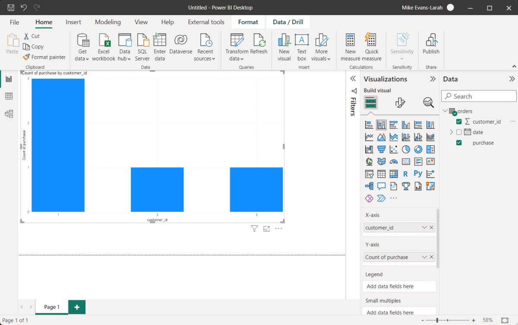
Task: Click the zoom slider handle
Action: tap(437, 320)
